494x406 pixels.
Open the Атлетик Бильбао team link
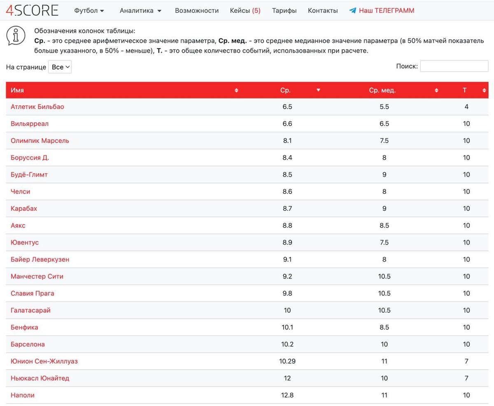point(37,107)
